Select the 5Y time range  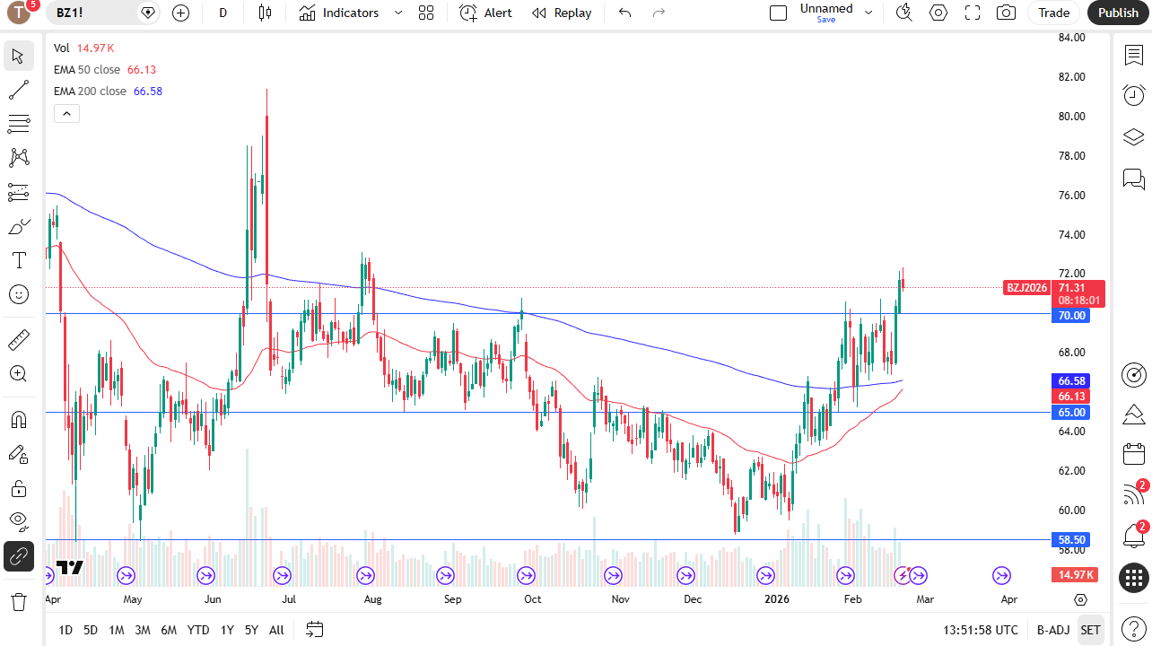(x=251, y=630)
